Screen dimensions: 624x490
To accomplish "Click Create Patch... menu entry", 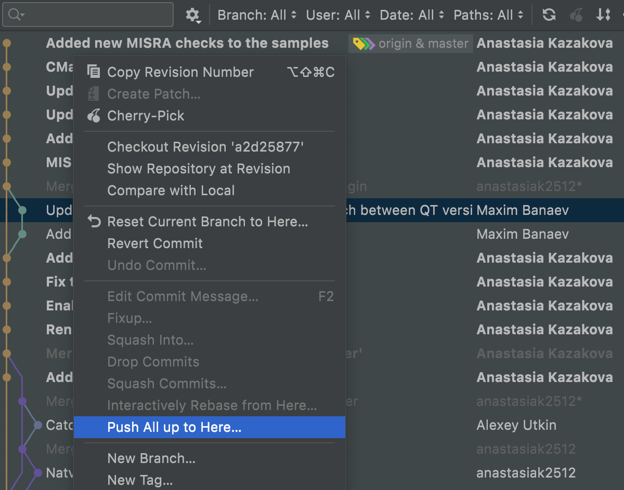I will click(210, 93).
